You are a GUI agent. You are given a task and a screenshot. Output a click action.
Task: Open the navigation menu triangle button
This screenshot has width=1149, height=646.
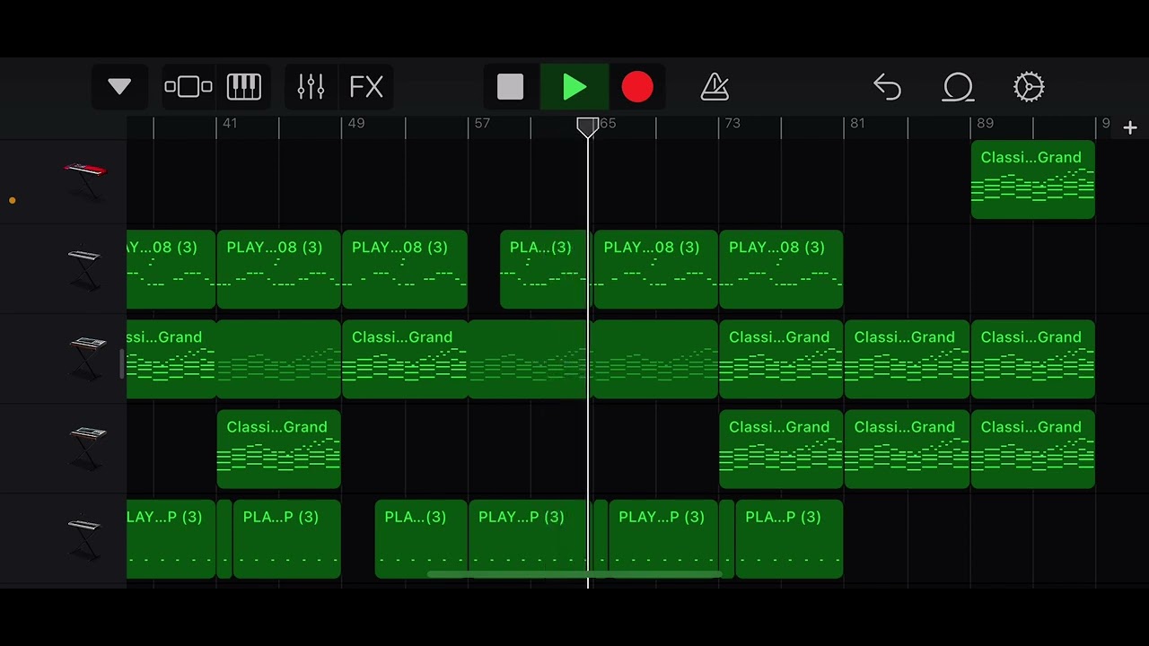pos(119,87)
